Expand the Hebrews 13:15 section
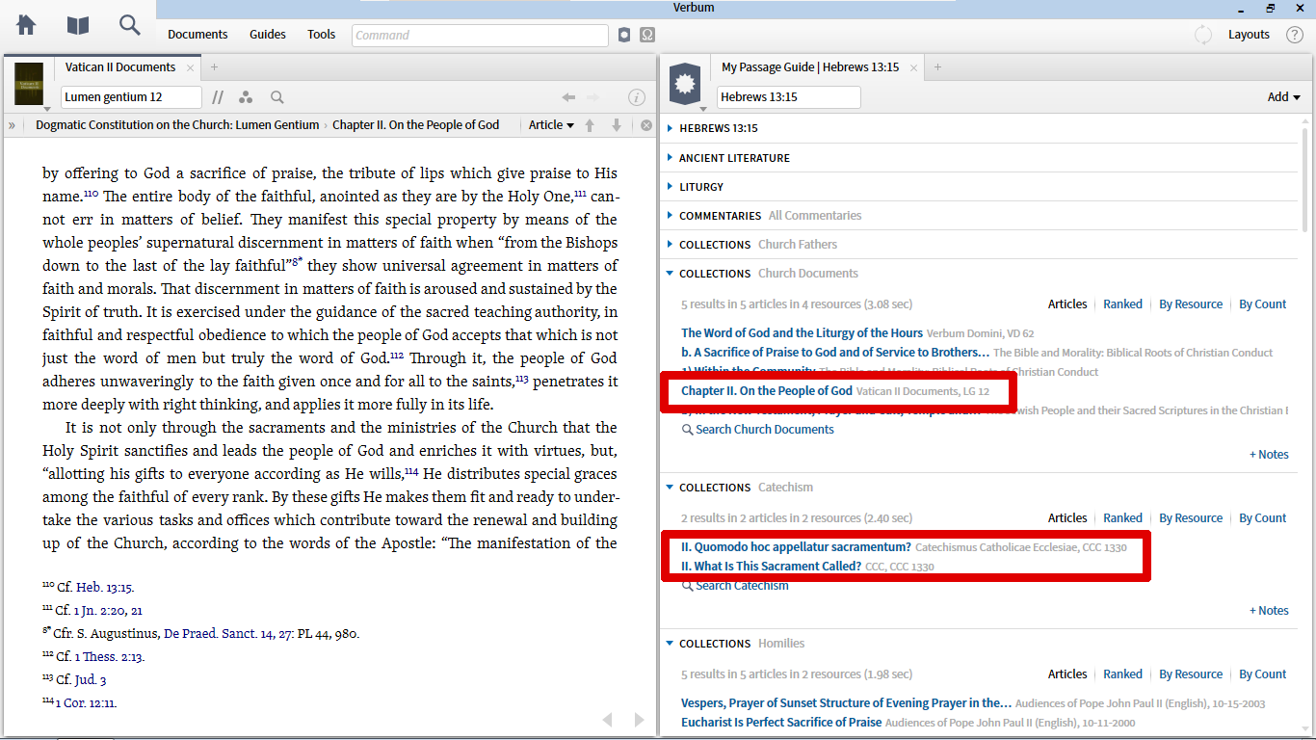The height and width of the screenshot is (740, 1316). (x=670, y=128)
